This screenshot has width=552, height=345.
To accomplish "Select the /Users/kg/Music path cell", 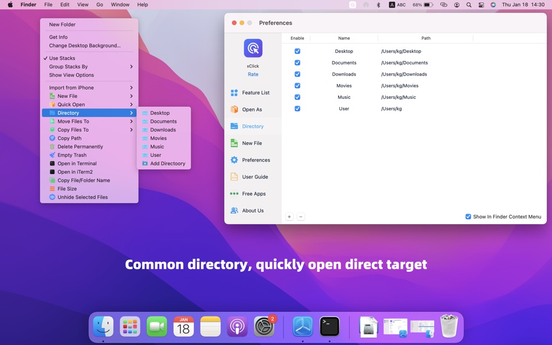I will (398, 97).
